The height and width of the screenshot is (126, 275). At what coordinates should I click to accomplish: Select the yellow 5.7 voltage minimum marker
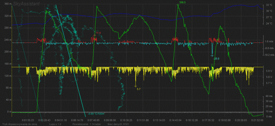pyautogui.click(x=139, y=89)
